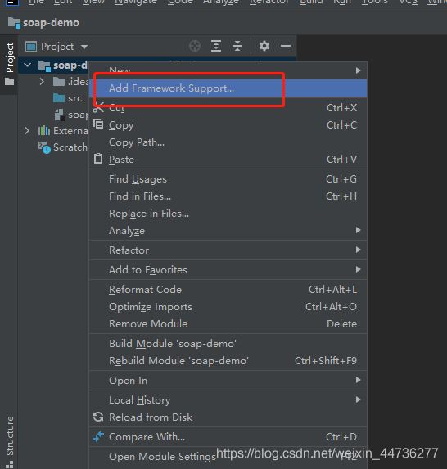Expand the External Libraries node

click(27, 131)
